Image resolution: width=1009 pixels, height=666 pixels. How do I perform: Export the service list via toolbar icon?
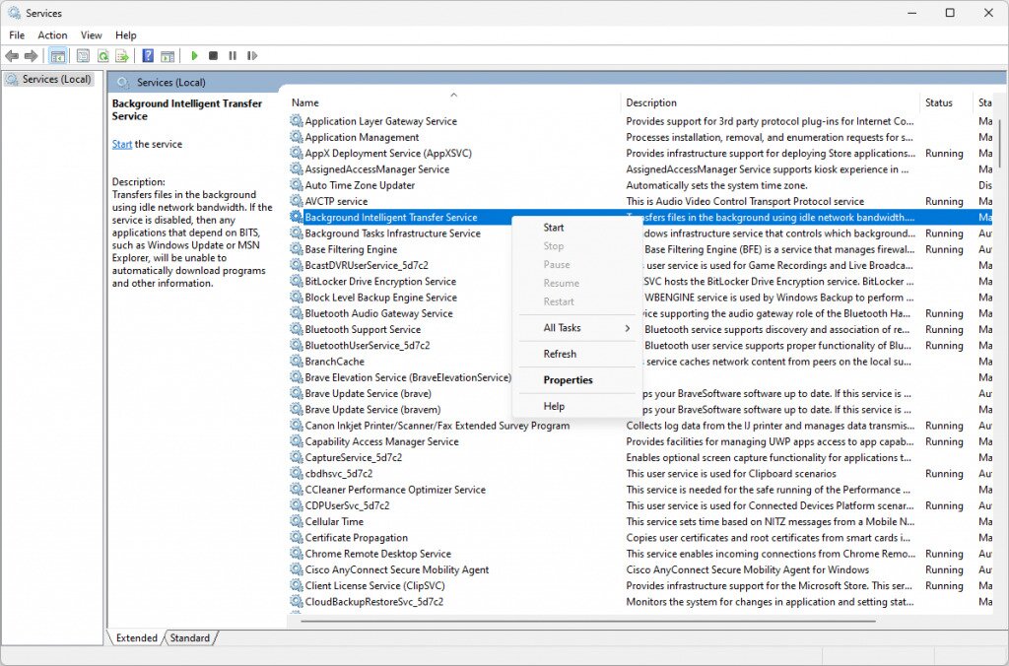pos(121,55)
